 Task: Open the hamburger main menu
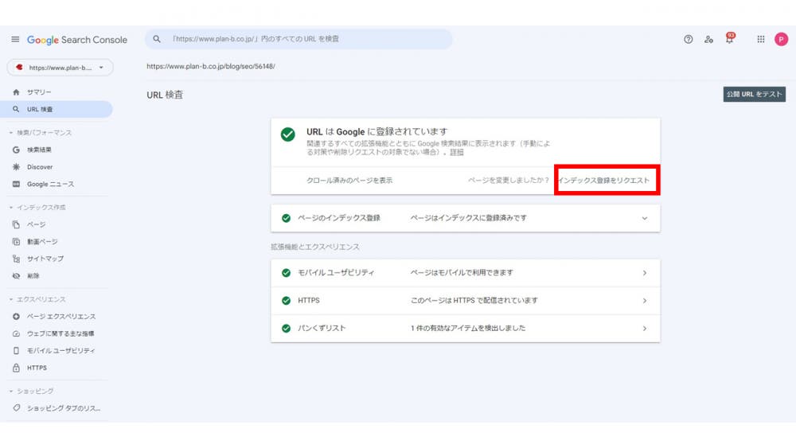pyautogui.click(x=15, y=39)
